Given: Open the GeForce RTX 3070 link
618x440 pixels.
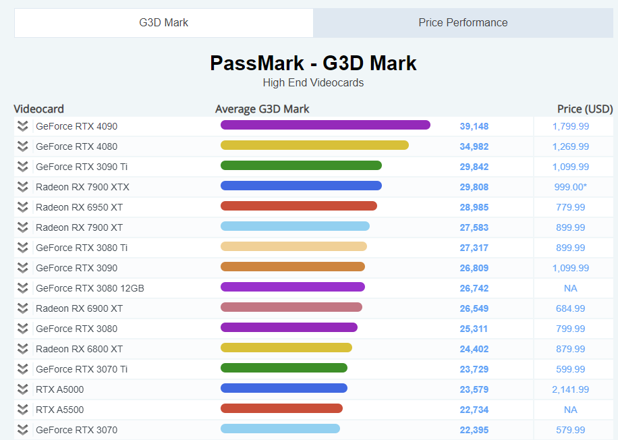Looking at the screenshot, I should click(76, 430).
